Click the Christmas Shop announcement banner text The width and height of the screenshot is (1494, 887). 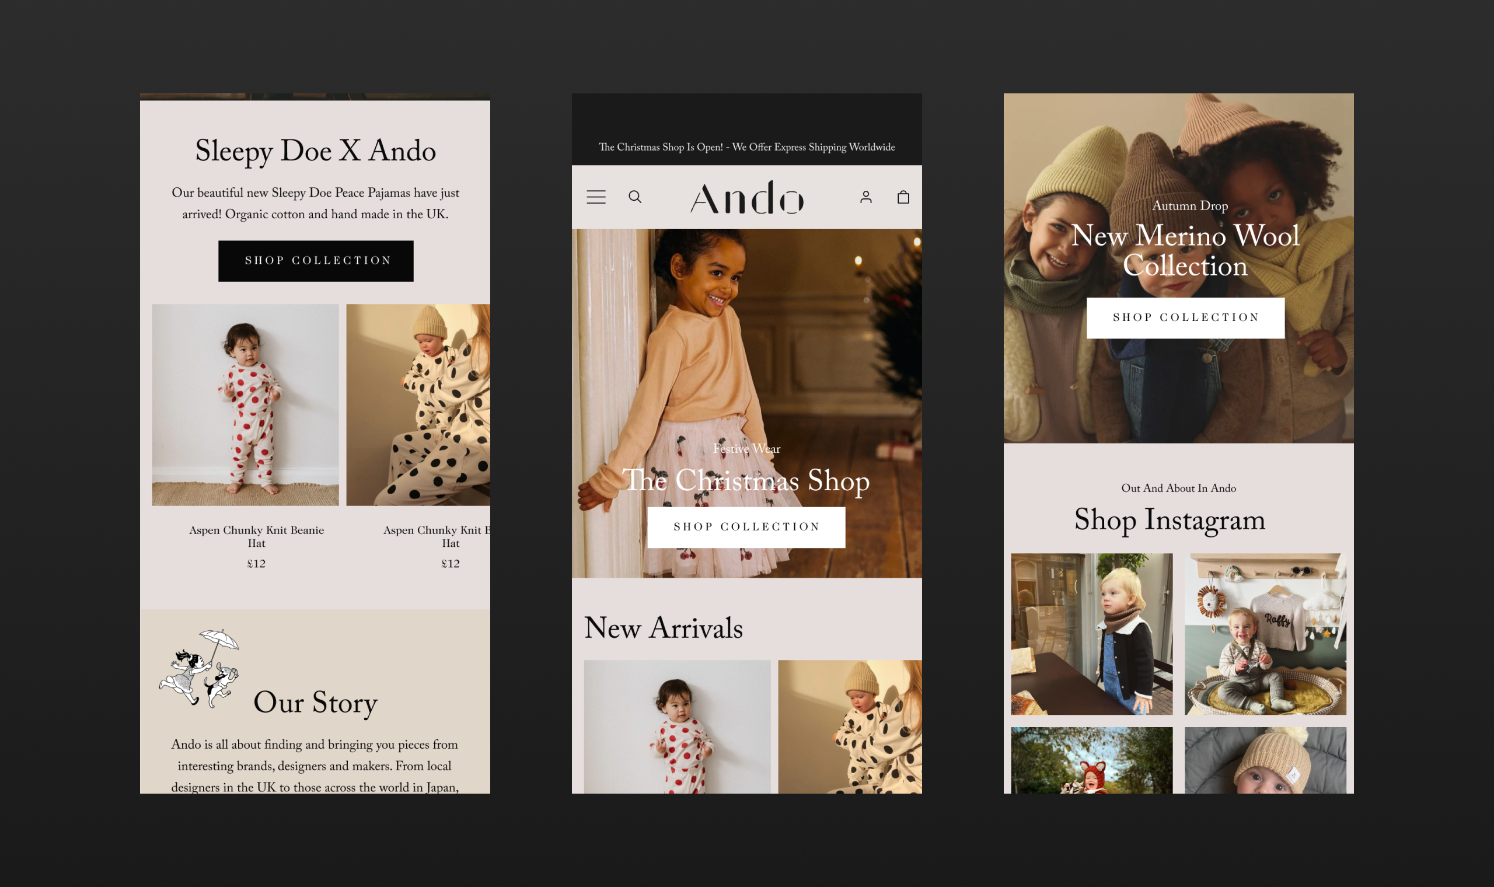click(x=746, y=147)
